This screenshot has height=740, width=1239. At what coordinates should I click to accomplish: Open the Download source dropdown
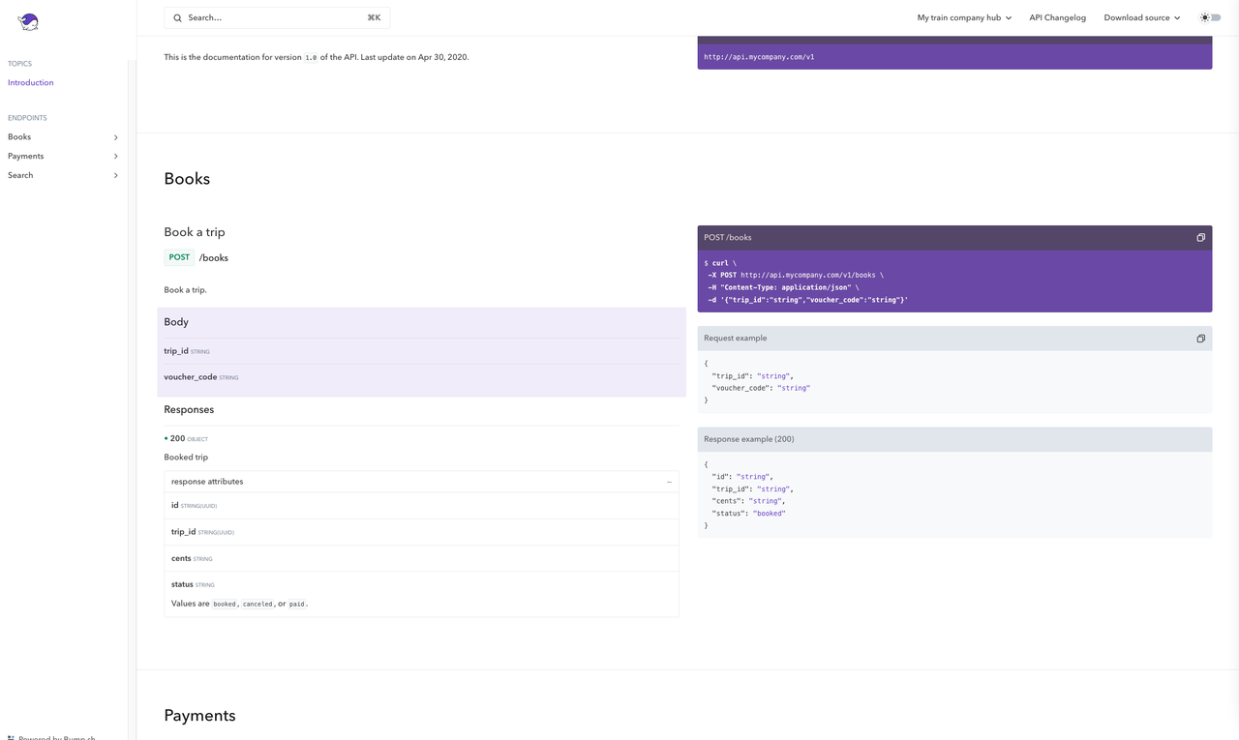click(x=1142, y=17)
